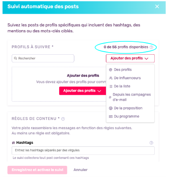Screen dimensions: 169x180
Task: Click the influencers people icon
Action: click(x=111, y=78)
